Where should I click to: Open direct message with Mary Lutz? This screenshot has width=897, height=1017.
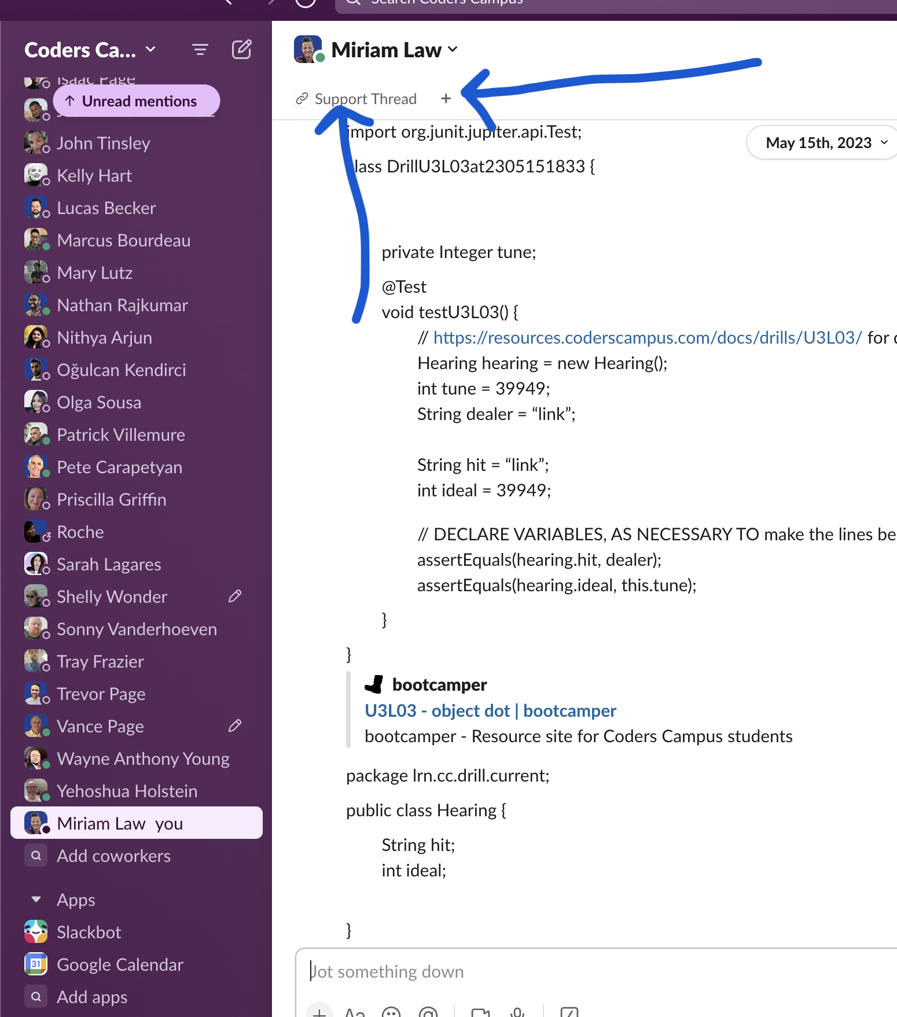coord(137,272)
